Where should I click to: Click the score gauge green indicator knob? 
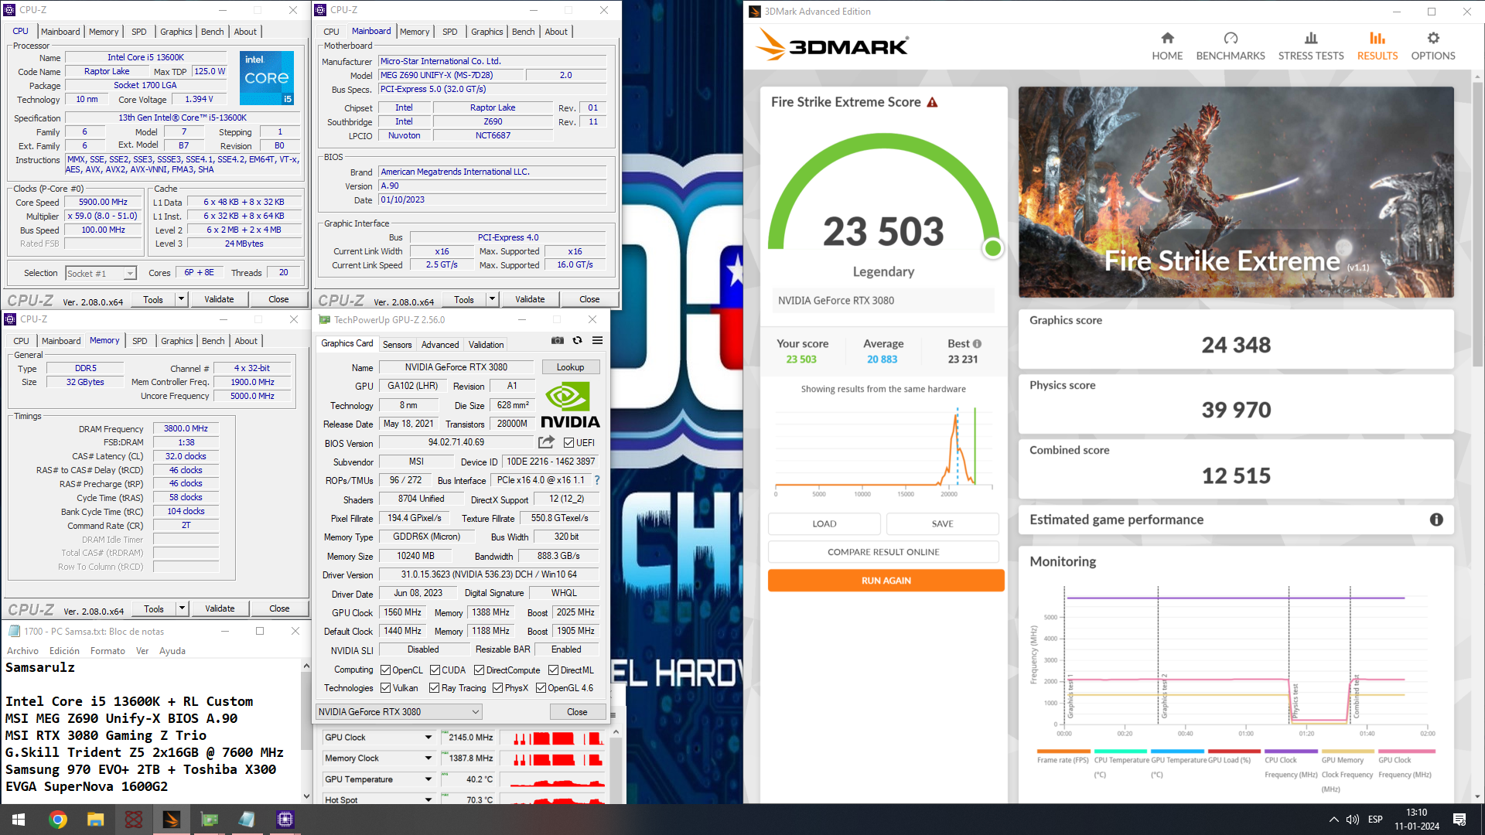(x=992, y=248)
